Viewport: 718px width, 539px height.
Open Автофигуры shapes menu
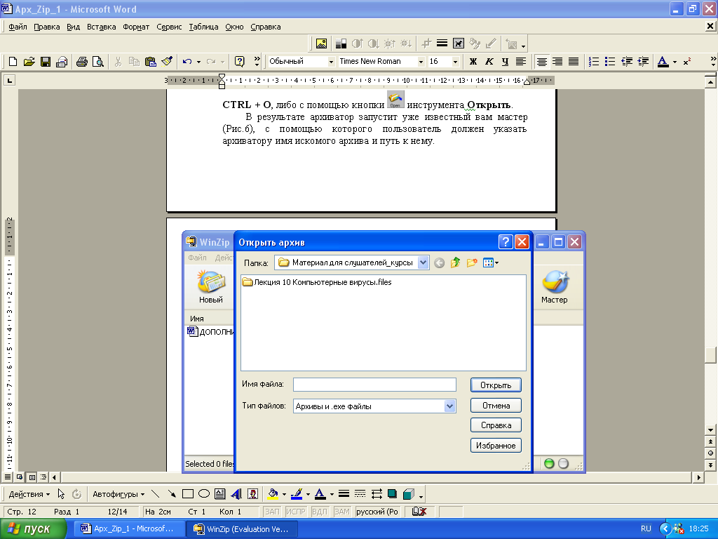[118, 494]
